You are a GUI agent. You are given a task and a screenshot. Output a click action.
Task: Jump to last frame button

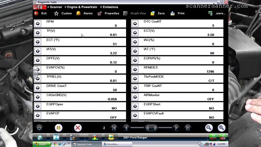[x=188, y=128]
